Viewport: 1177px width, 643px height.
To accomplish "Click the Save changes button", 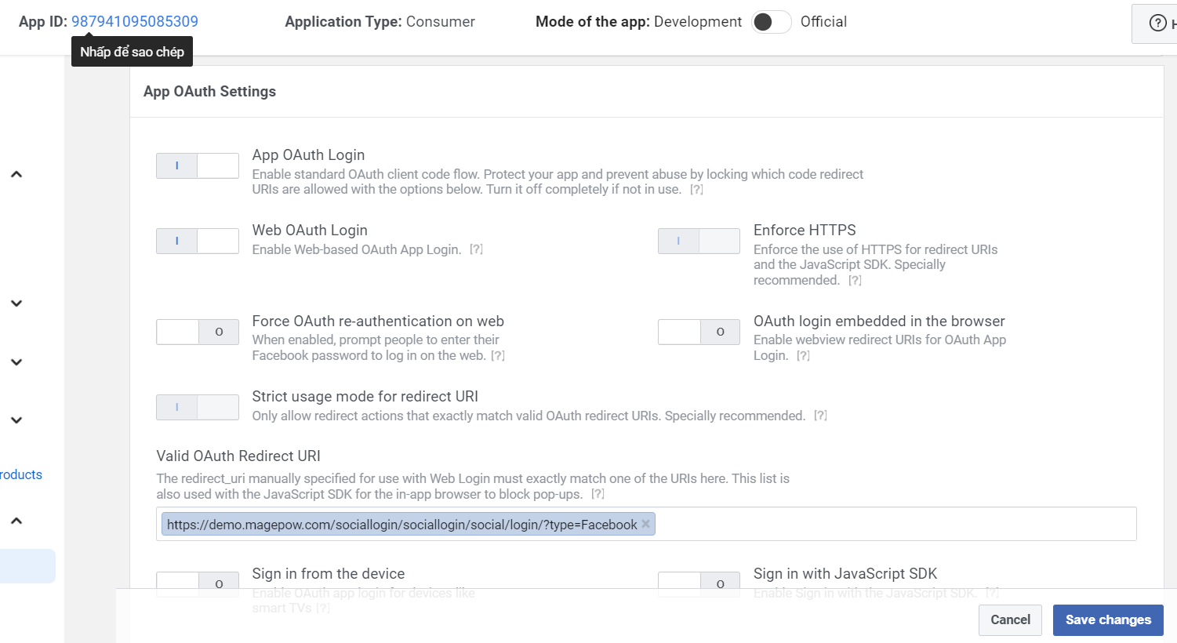I will [1107, 619].
